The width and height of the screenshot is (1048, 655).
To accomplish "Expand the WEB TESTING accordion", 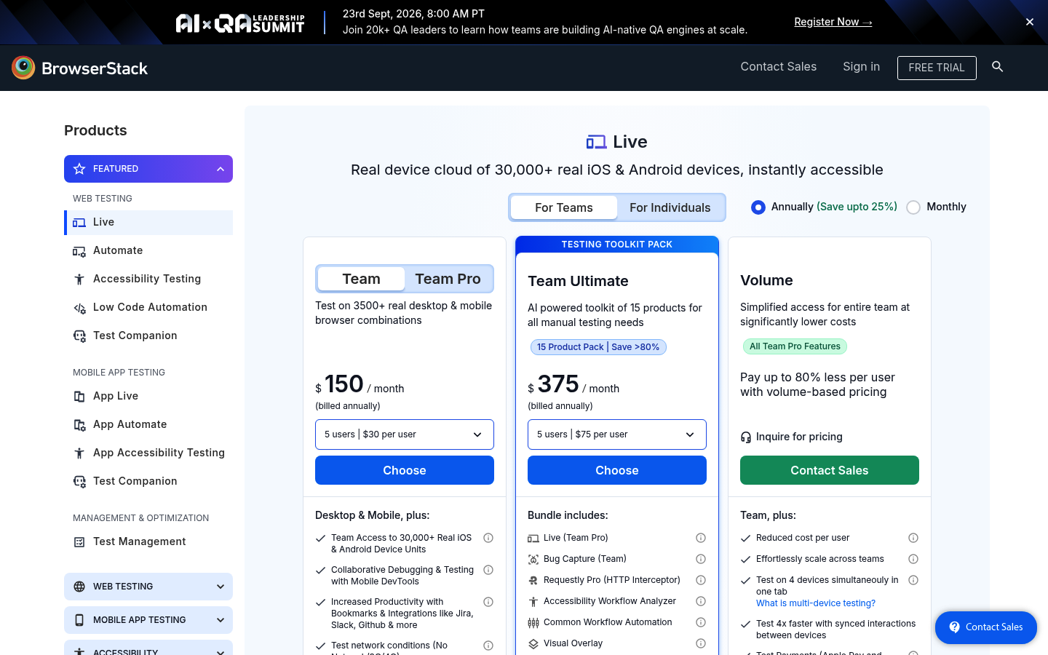I will (x=148, y=587).
